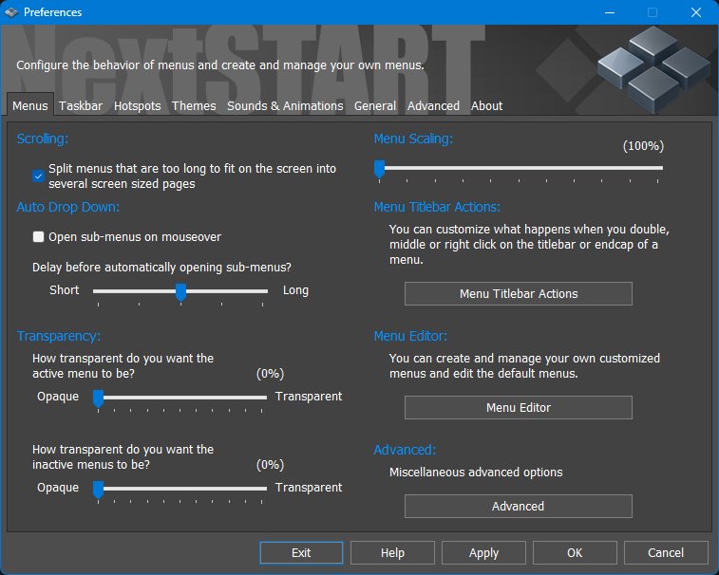Click 'Miscellaneous advanced options' text
This screenshot has height=575, width=719.
[476, 473]
